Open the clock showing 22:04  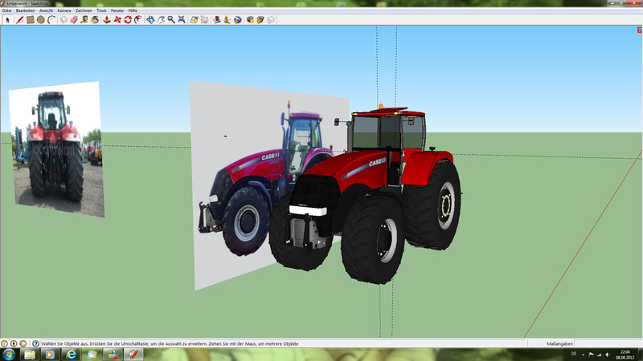625,355
